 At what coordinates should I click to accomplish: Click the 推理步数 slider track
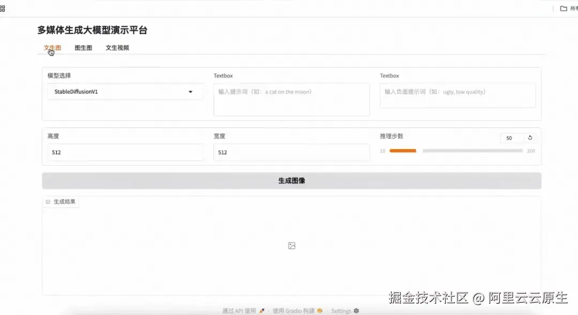456,151
